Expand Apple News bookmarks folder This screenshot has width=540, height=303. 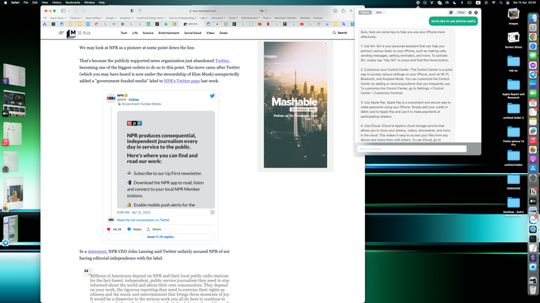58,18
